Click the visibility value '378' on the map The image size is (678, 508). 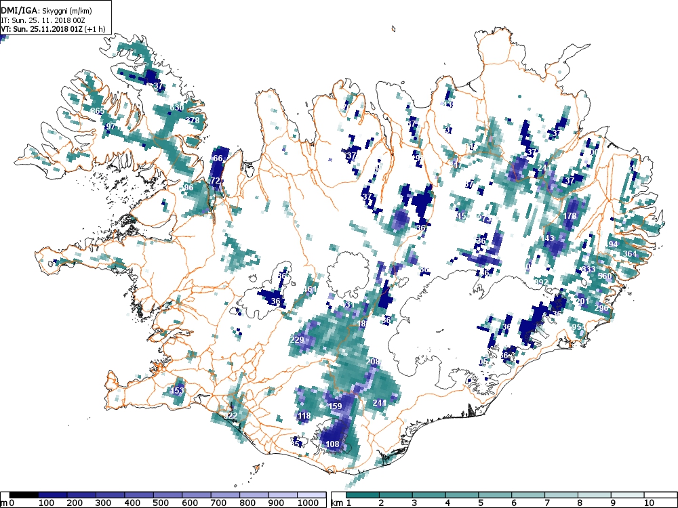pos(193,120)
